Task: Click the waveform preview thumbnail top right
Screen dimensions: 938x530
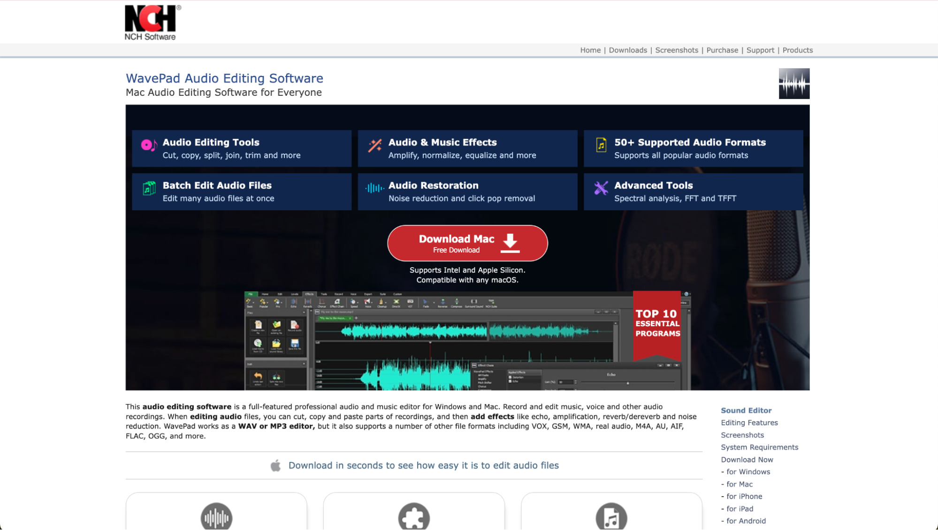Action: point(793,83)
